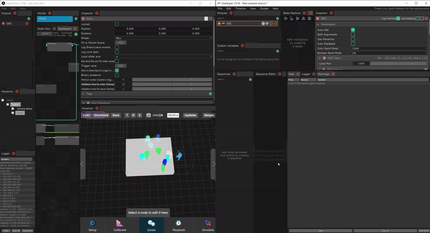Click the camera snapshot icon in the visualizer toolbar
Viewport: 430px width, 233px height.
tap(148, 115)
